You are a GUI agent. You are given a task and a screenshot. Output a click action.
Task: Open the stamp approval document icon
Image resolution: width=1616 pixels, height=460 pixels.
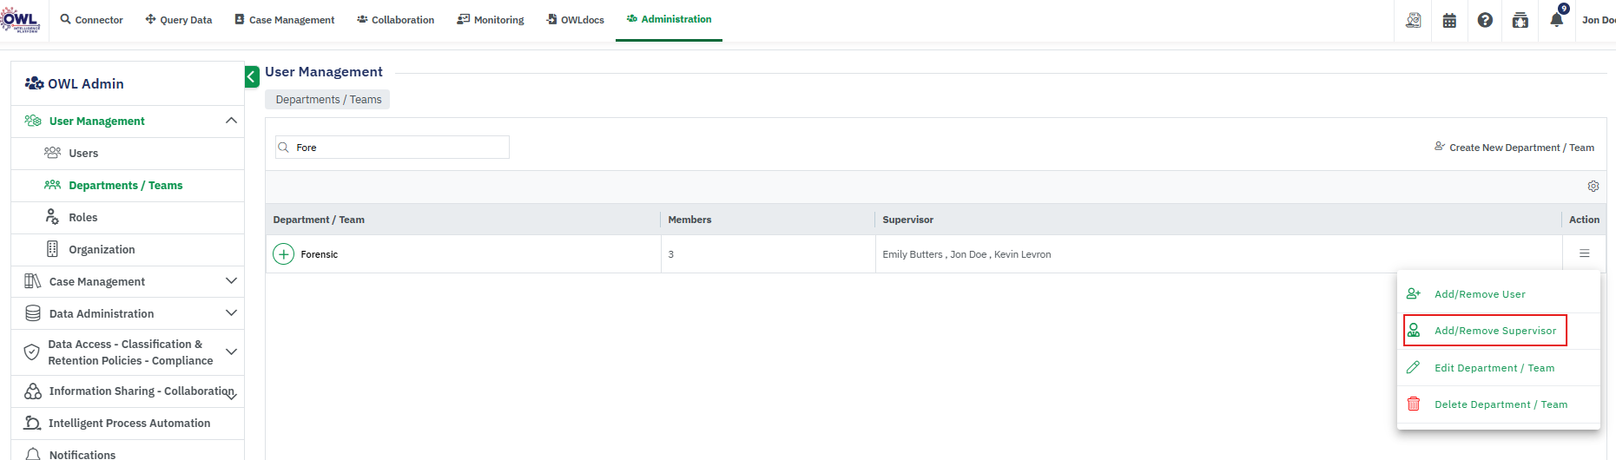point(1414,20)
